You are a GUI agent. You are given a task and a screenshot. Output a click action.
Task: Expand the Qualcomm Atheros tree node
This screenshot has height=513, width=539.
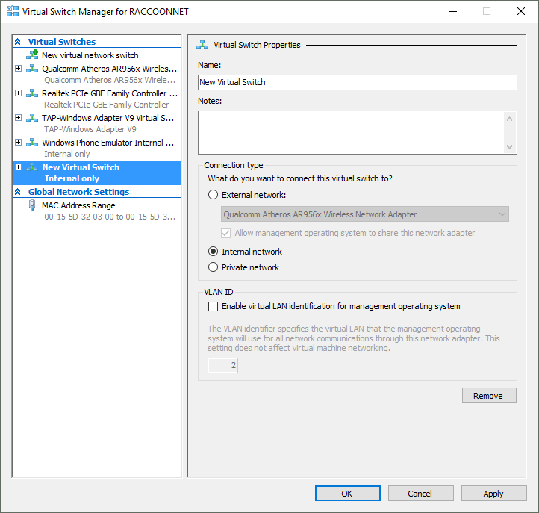(x=19, y=69)
